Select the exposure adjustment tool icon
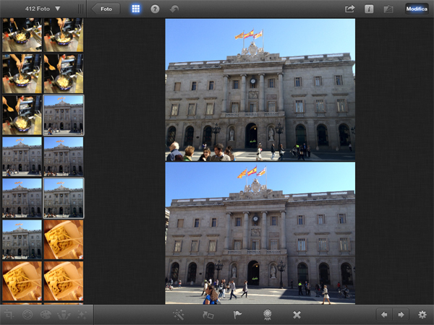434x325 pixels. [x=27, y=314]
